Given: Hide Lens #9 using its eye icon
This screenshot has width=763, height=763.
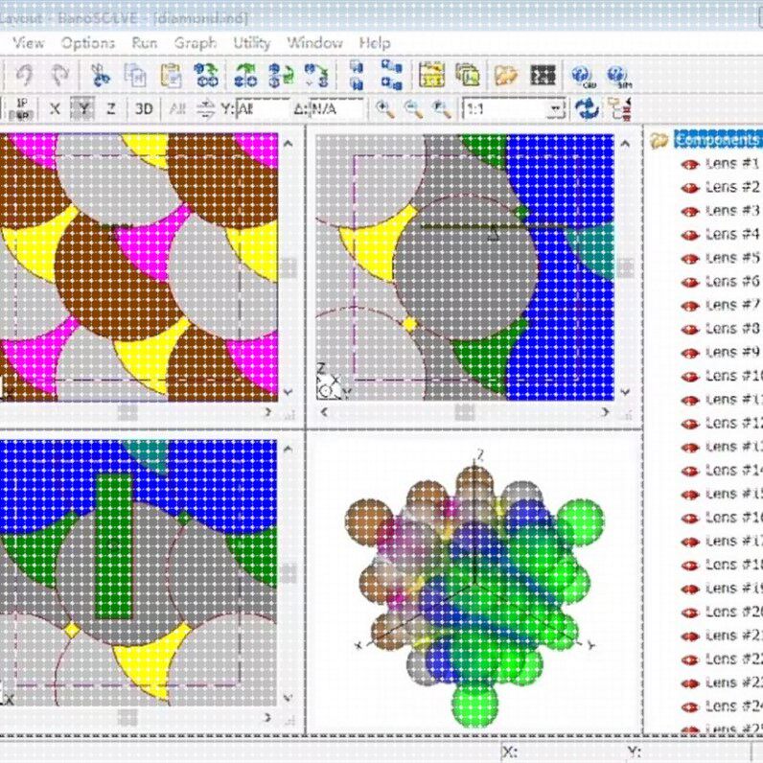Looking at the screenshot, I should pyautogui.click(x=689, y=354).
